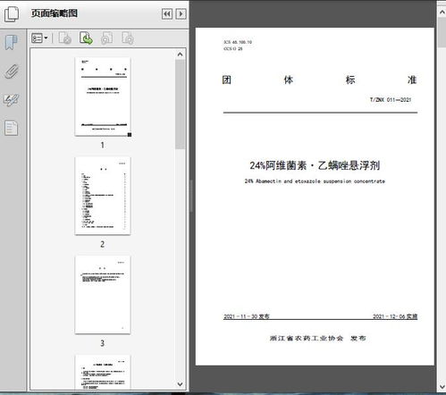This screenshot has height=395, width=446.
Task: Open the page thumbnails panel icon
Action: (x=12, y=13)
